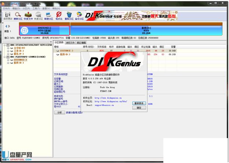Select 娱乐(F:) label in tree
This screenshot has width=229, height=163.
tap(19, 54)
